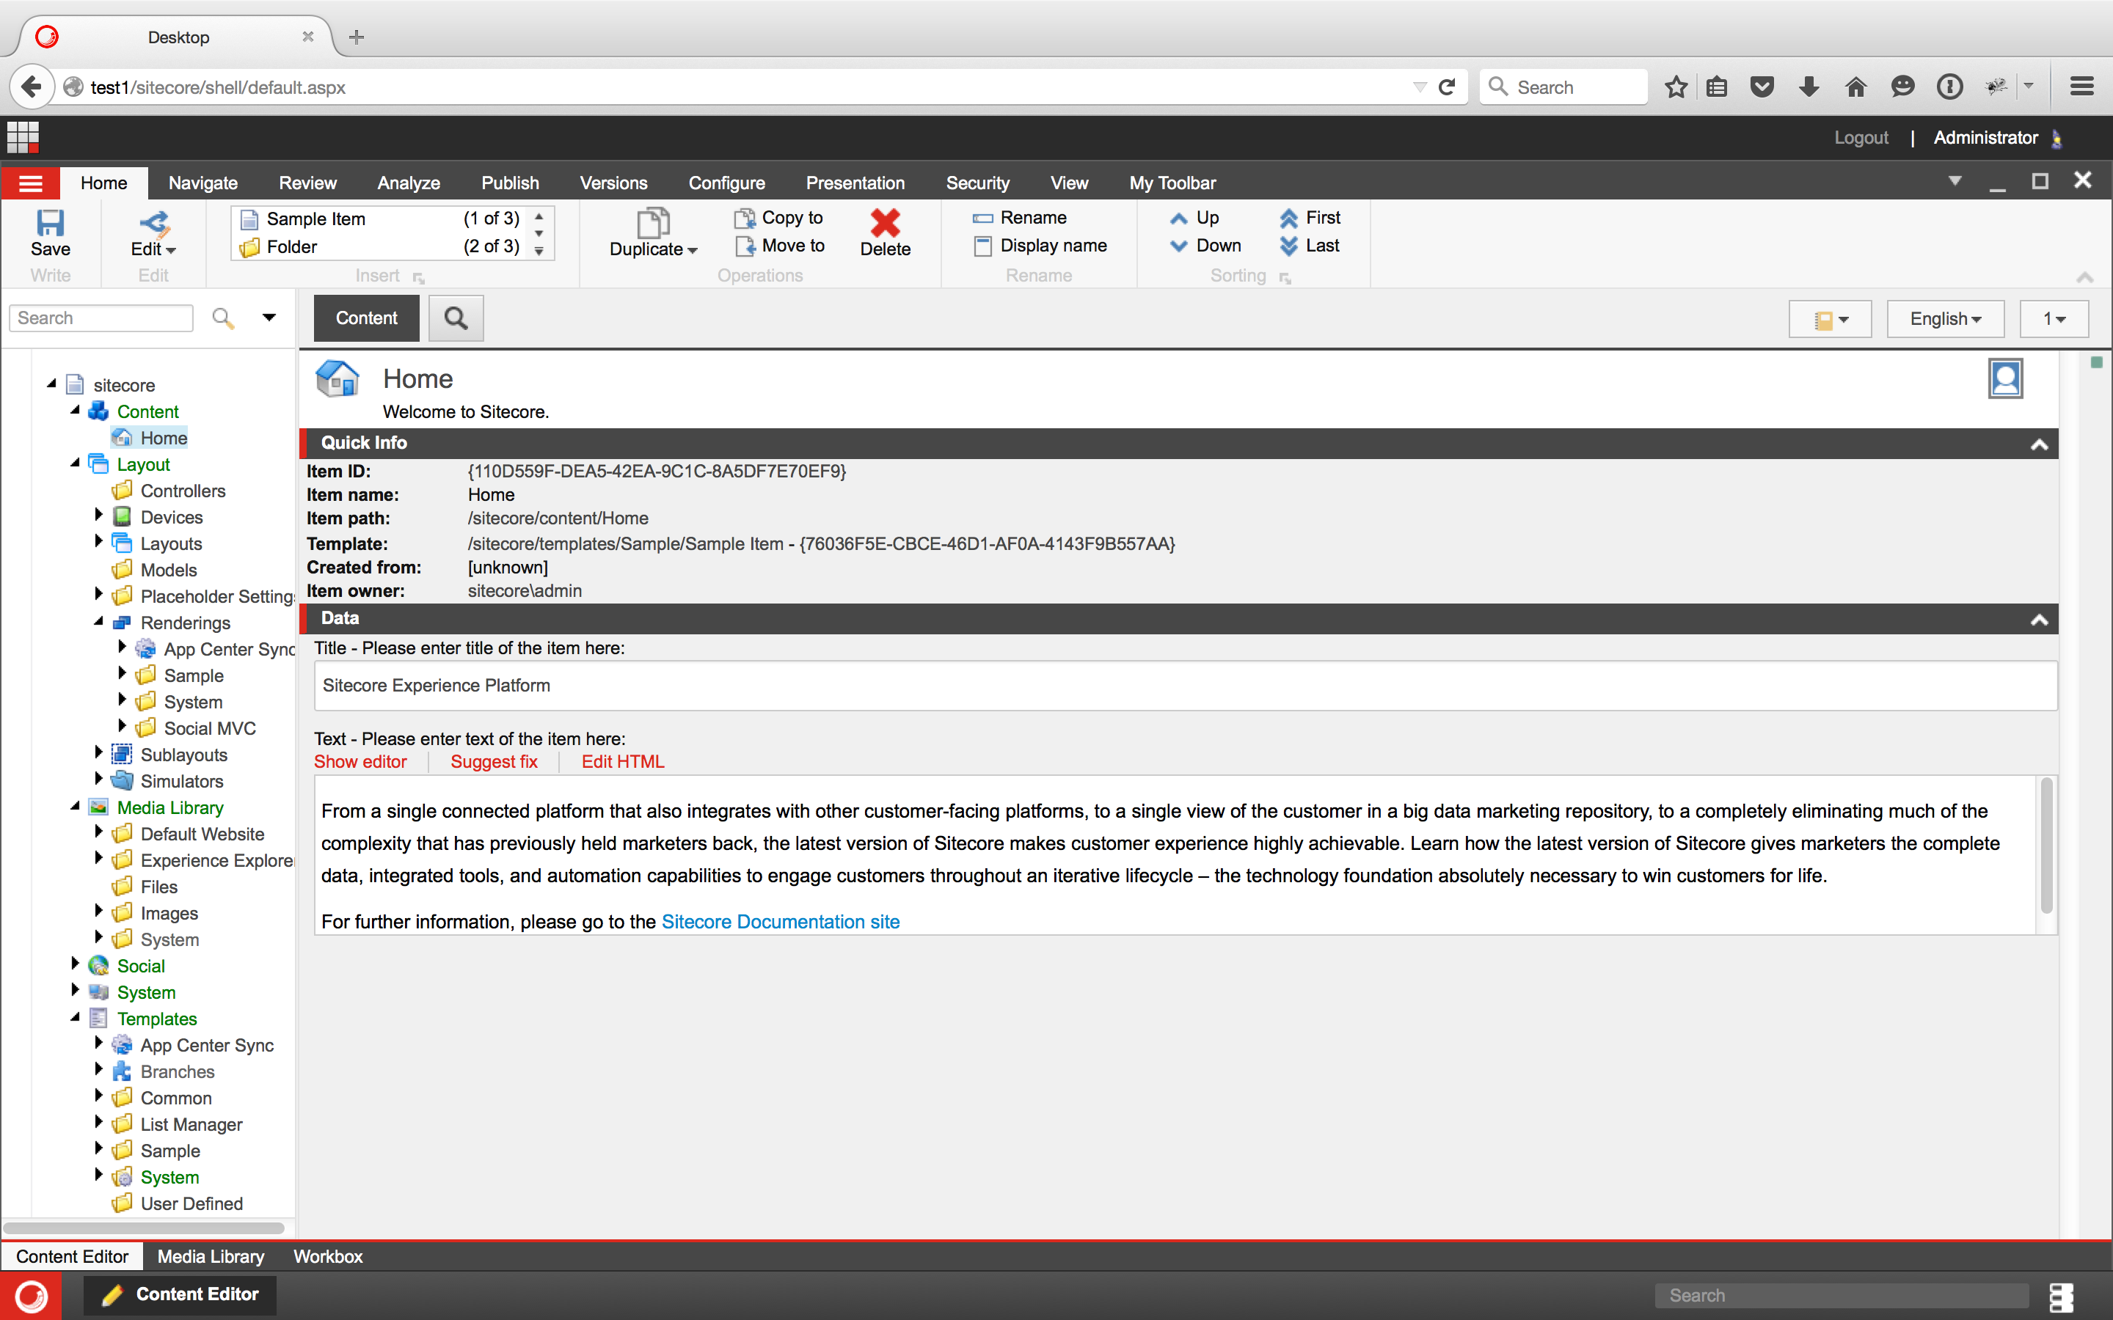Viewport: 2113px width, 1320px height.
Task: Expand the Social tree node
Action: point(76,964)
